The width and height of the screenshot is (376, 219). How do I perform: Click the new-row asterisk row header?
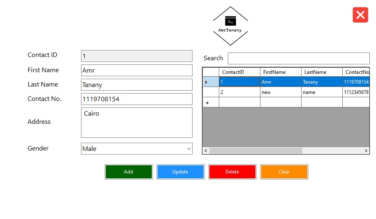pos(211,103)
